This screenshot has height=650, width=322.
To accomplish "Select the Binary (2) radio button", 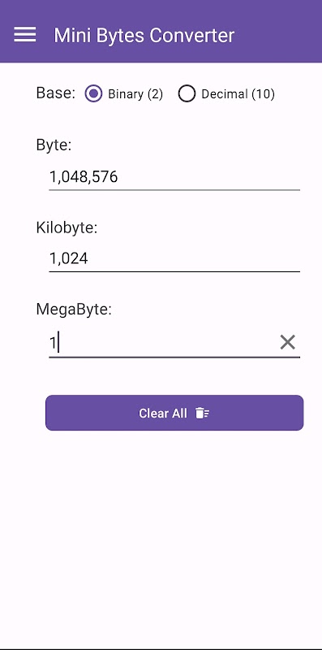I will 93,93.
